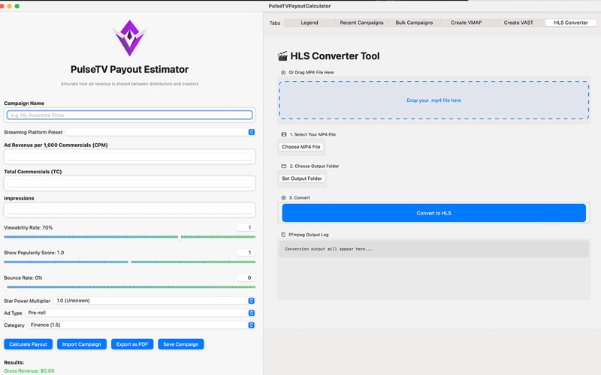The height and width of the screenshot is (375, 601).
Task: Click the yellow minimize window button
Action: 9,6
